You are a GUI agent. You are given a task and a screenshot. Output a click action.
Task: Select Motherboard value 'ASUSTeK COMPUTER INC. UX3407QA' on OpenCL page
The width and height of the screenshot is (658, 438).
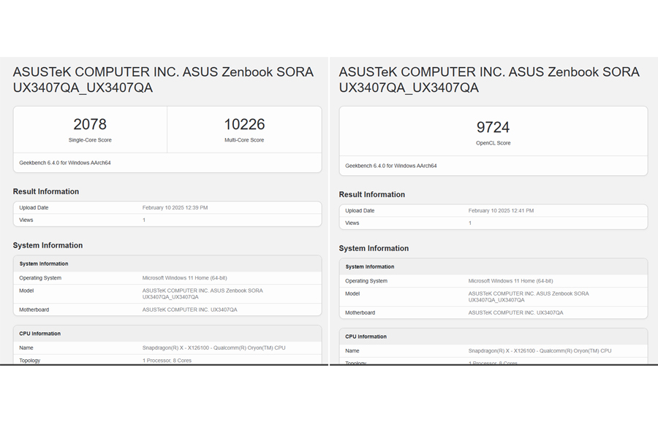coord(515,312)
